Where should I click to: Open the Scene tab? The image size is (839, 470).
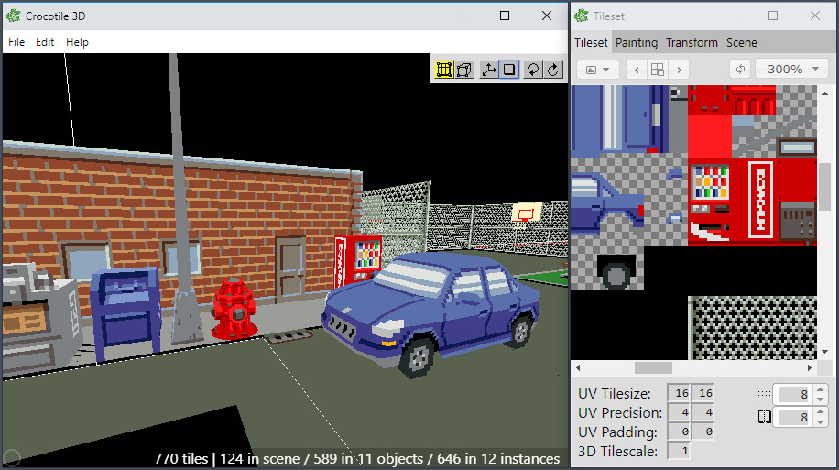742,42
